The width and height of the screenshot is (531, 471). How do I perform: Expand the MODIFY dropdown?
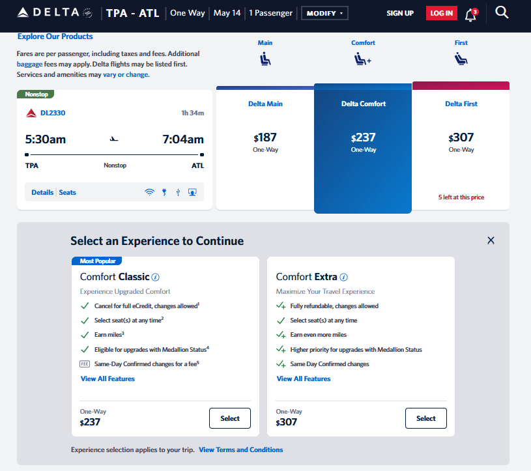324,13
